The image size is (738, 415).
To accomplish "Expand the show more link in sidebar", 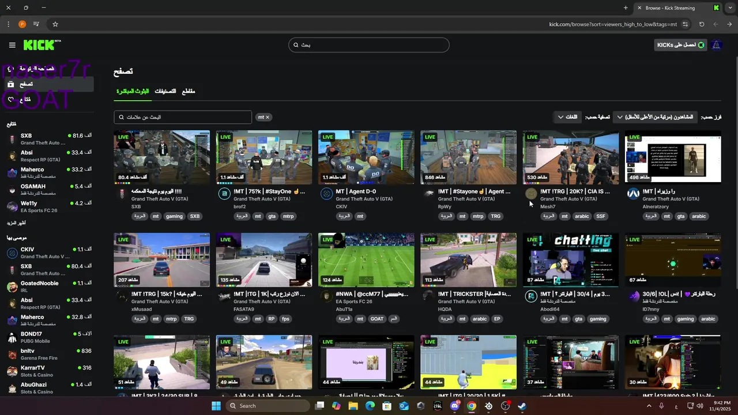I will tap(16, 222).
